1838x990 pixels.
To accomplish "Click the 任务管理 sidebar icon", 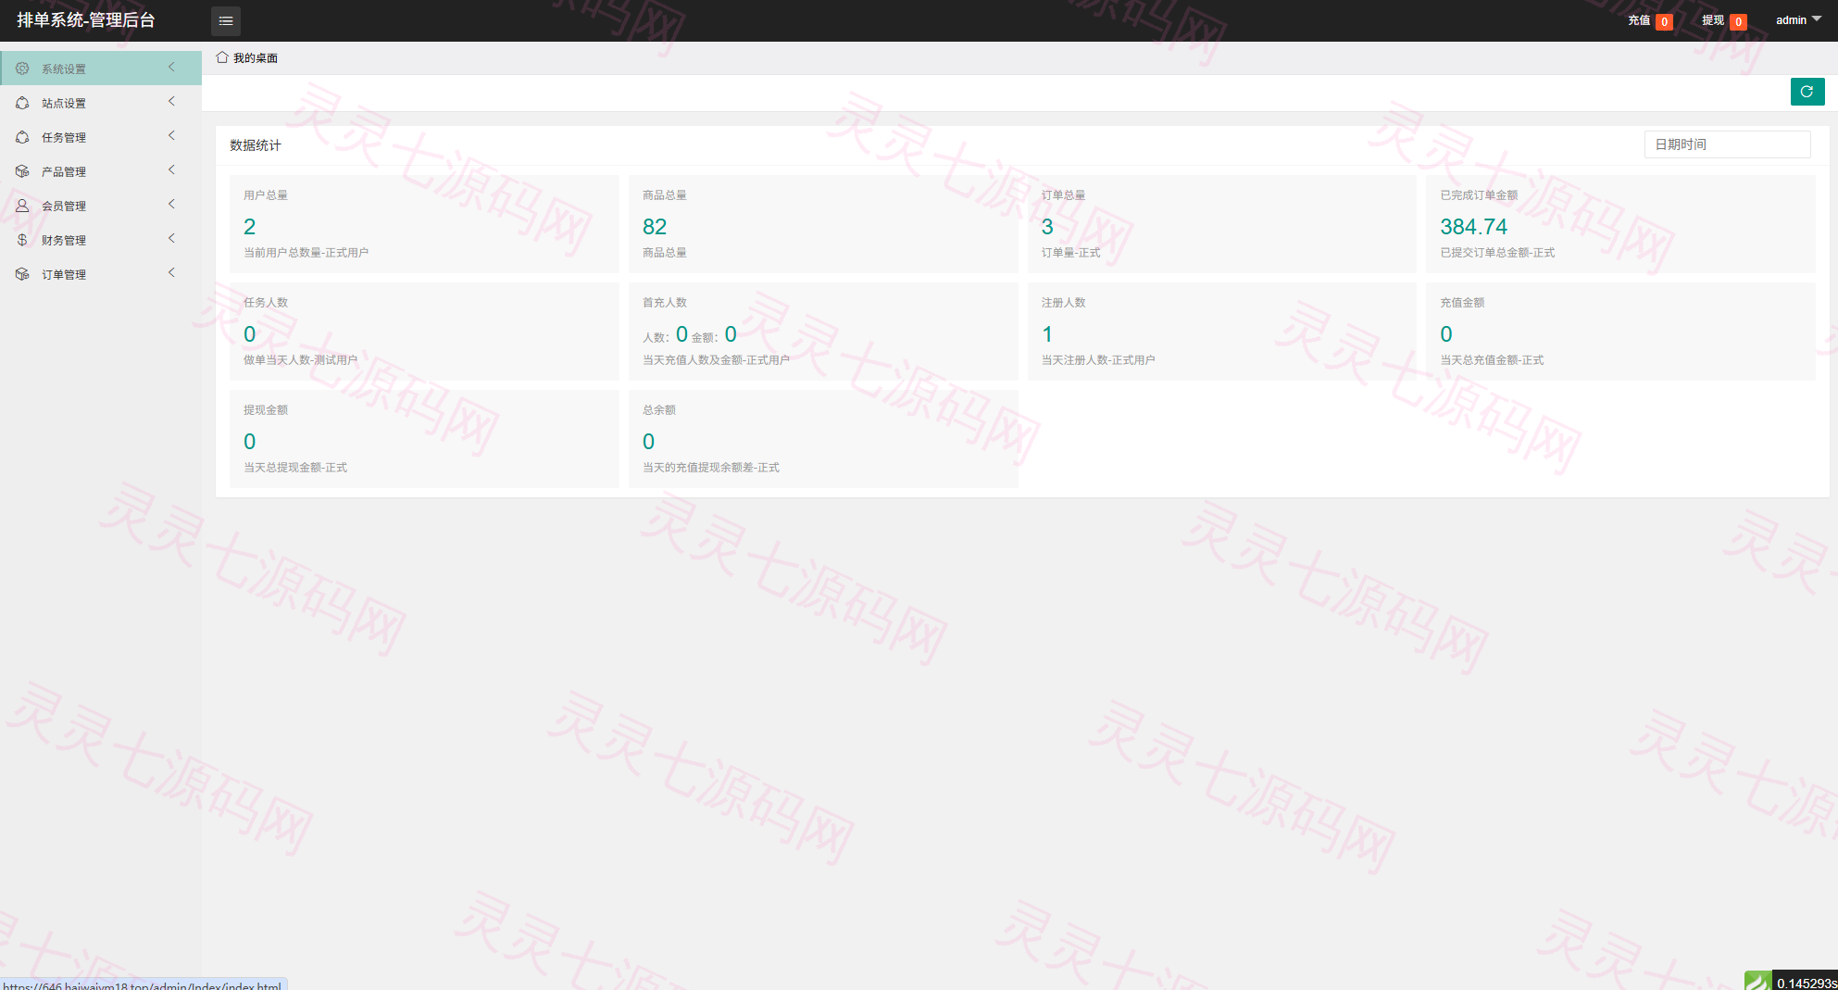I will [x=22, y=137].
